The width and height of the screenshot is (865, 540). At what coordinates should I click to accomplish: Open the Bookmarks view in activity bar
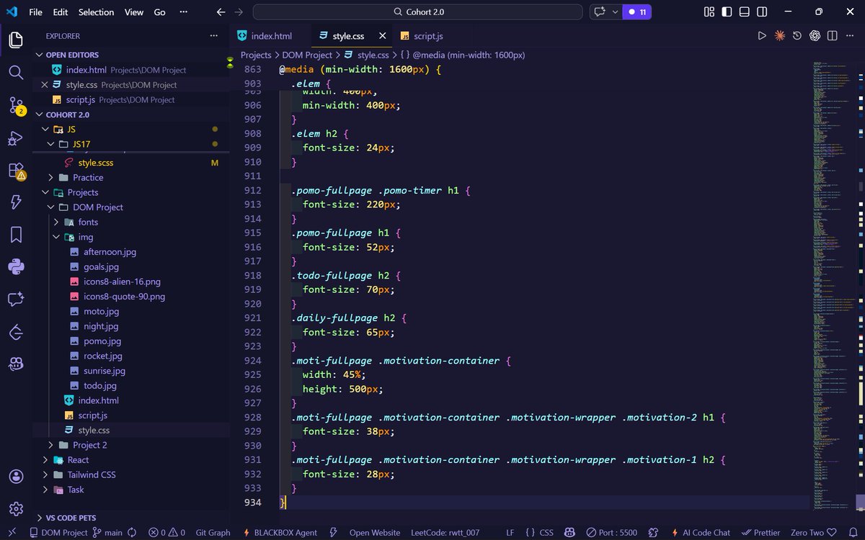(x=16, y=235)
